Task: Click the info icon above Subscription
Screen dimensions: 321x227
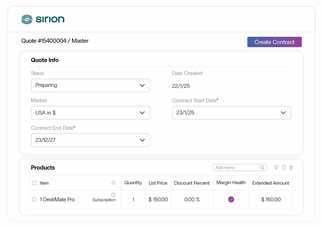Action: click(113, 195)
